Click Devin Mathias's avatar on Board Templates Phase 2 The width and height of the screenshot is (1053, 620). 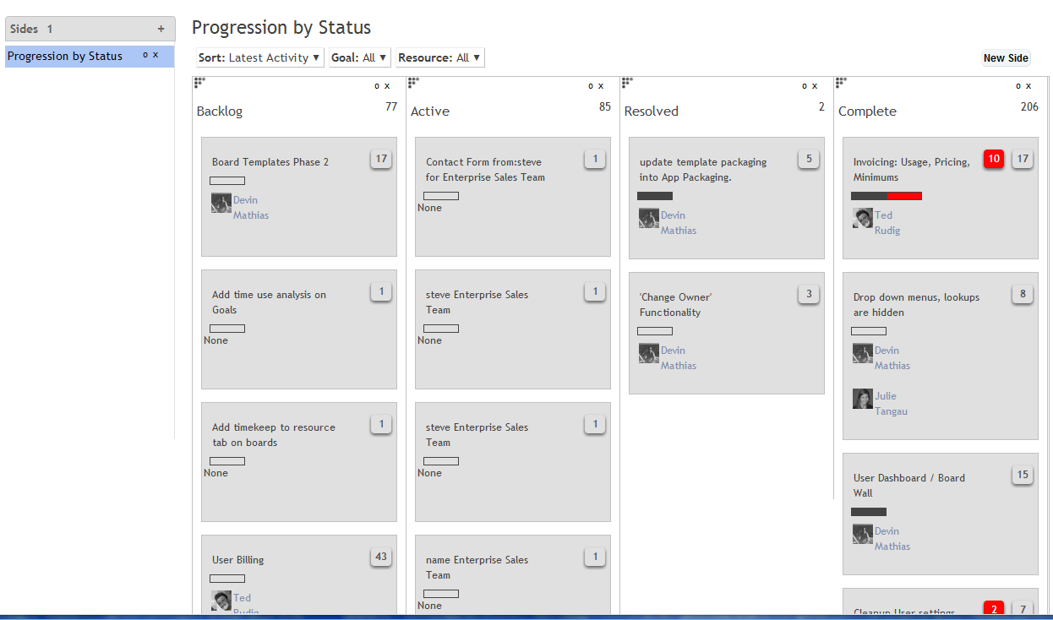[x=221, y=203]
